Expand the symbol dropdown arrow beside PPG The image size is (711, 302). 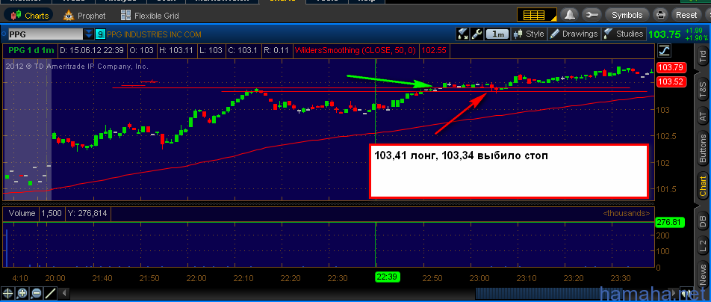click(89, 34)
